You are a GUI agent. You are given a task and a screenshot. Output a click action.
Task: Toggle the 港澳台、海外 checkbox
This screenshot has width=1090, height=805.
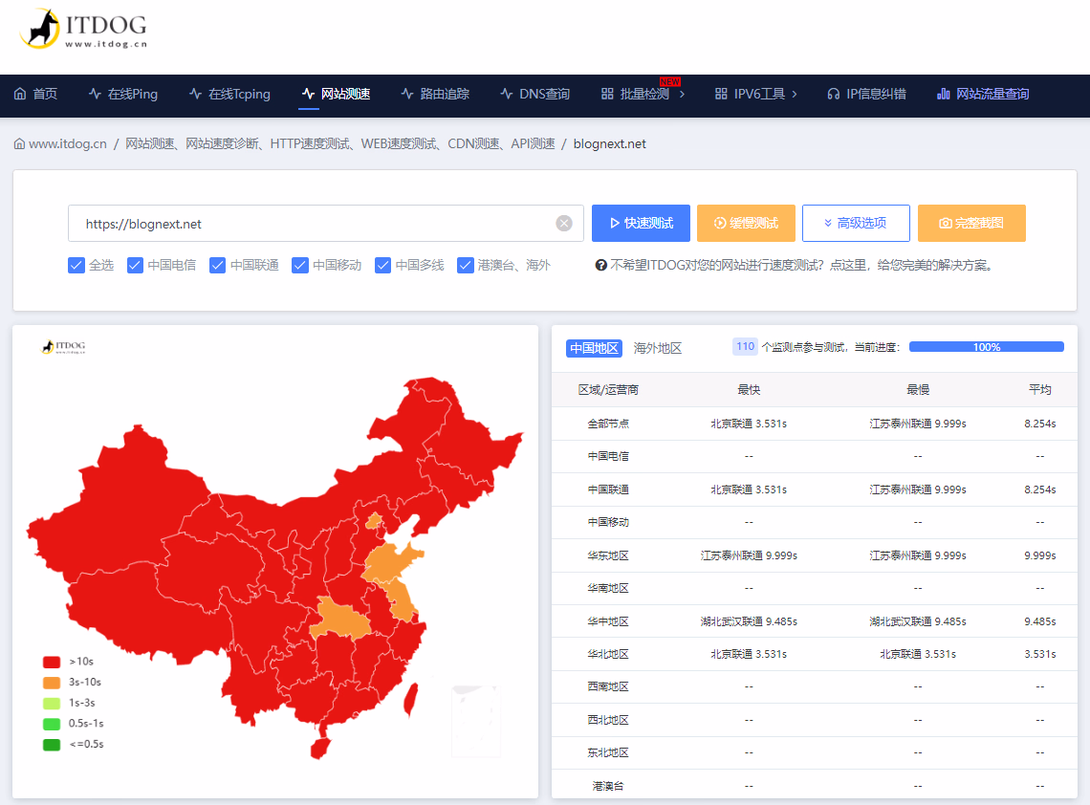[x=466, y=265]
